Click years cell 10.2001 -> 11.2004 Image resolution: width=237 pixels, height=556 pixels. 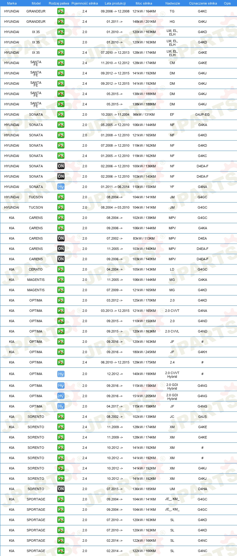(x=115, y=114)
